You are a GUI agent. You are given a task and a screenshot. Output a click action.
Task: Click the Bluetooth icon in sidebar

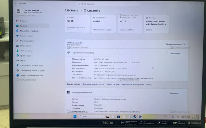(17, 31)
